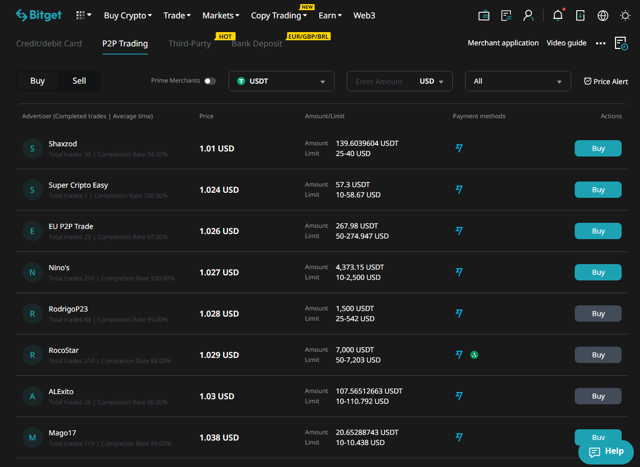Click RodrigoP23's avatar
640x467 pixels.
33,314
